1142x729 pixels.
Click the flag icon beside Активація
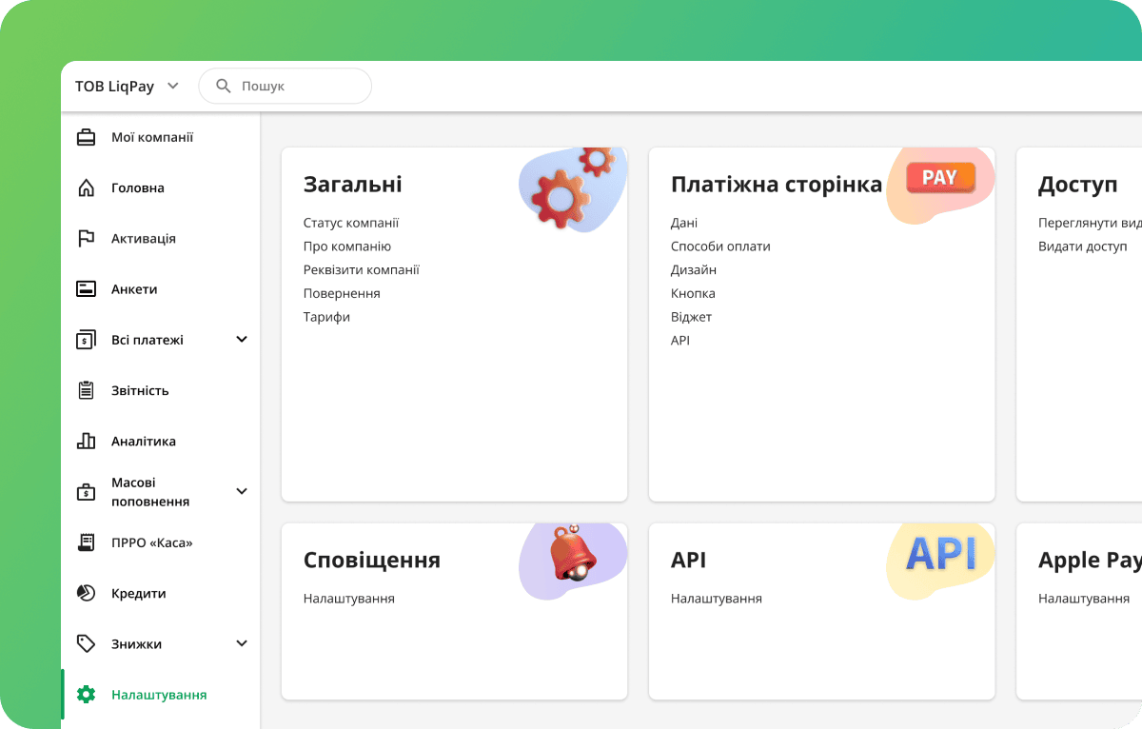coord(86,238)
